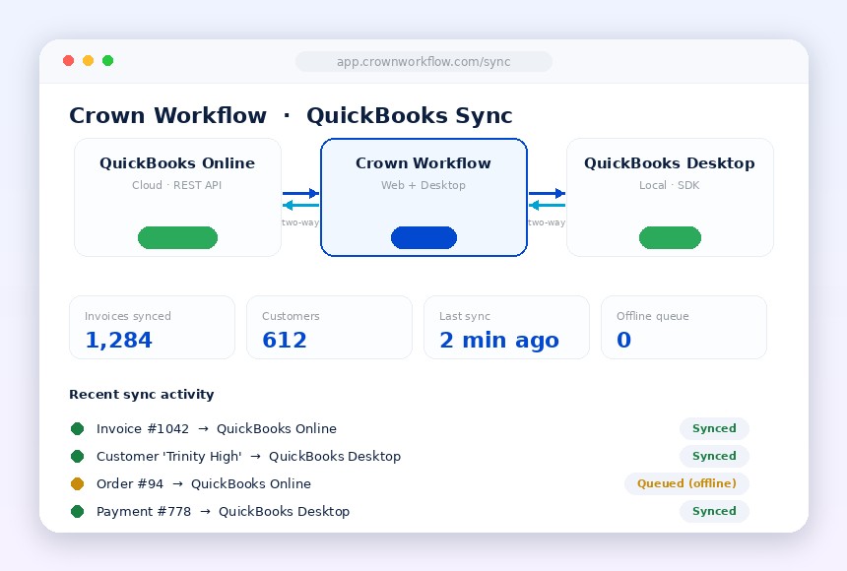Open the Offline queue 0 stat card
The width and height of the screenshot is (847, 571).
click(684, 328)
